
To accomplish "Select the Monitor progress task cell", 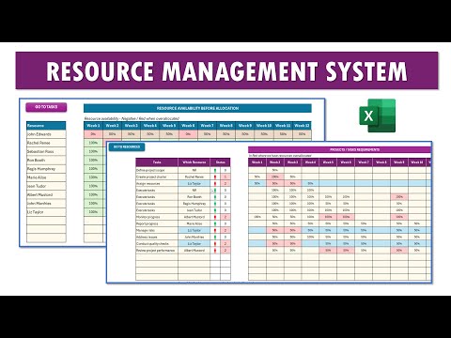I will click(x=157, y=217).
